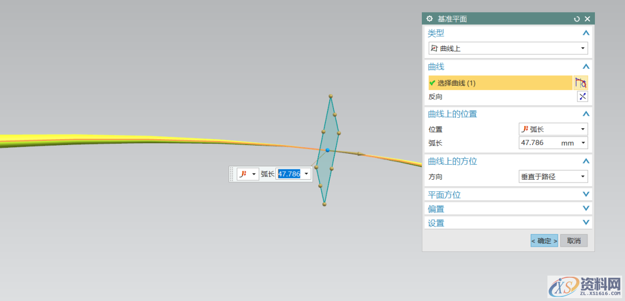Click the 取消 button
The image size is (625, 301).
[x=573, y=240]
